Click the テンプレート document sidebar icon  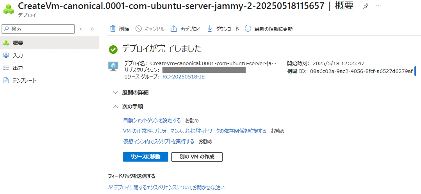[x=6, y=80]
